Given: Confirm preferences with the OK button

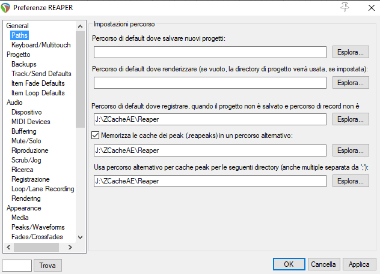Looking at the screenshot, I should point(289,264).
